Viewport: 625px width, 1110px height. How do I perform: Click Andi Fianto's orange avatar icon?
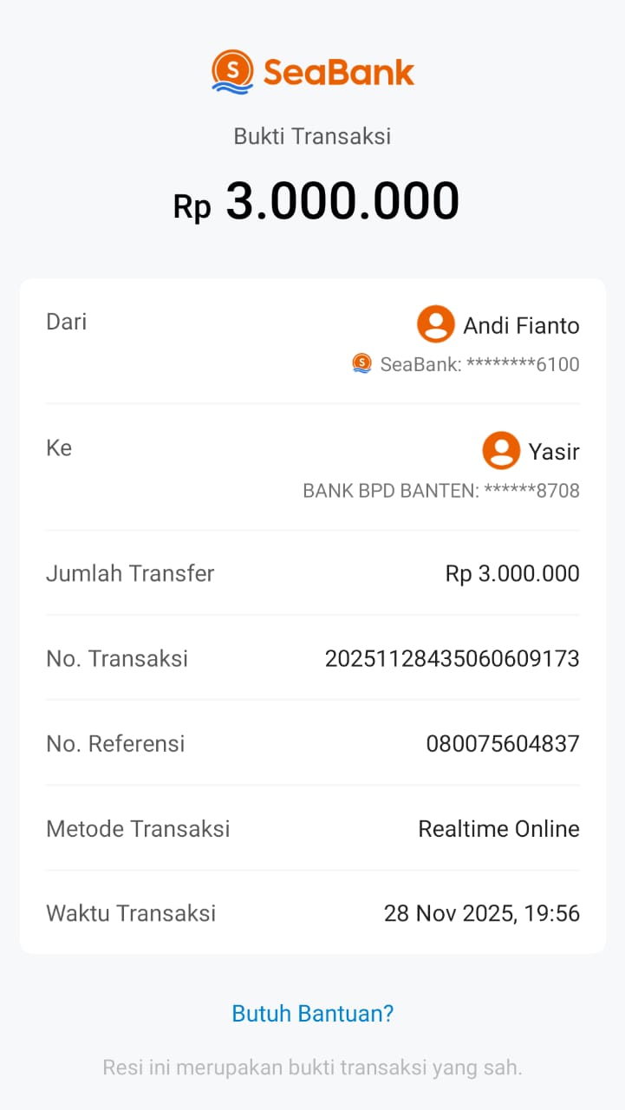point(435,324)
